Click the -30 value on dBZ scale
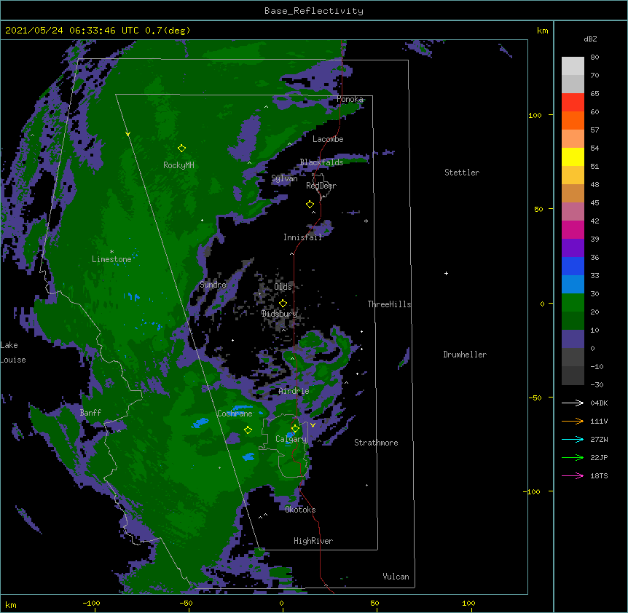 [597, 384]
